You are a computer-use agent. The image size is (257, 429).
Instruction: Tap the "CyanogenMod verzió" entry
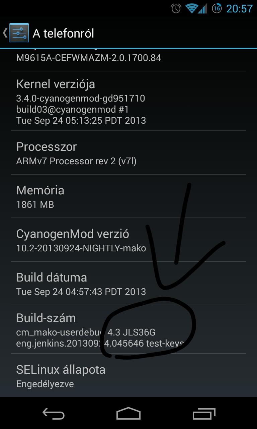(128, 240)
